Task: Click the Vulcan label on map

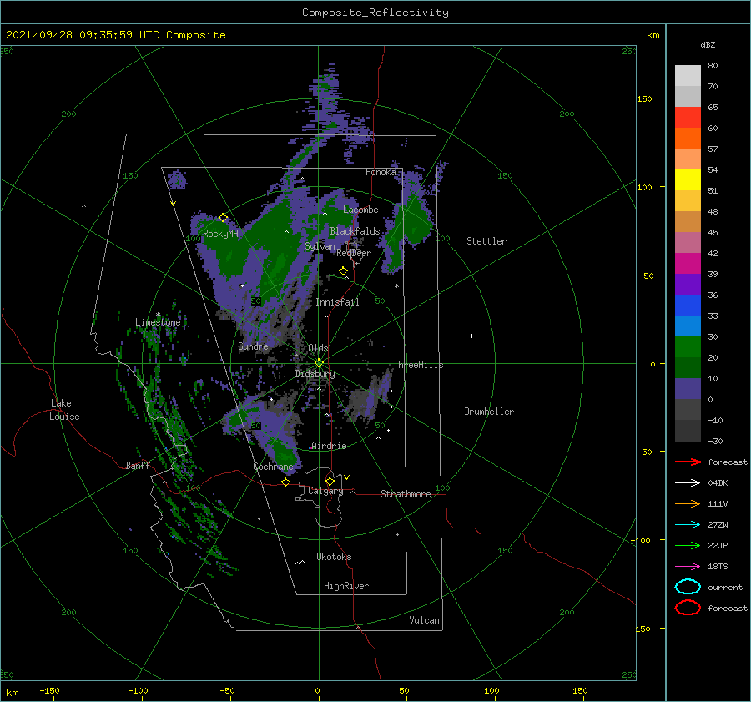Action: tap(424, 620)
